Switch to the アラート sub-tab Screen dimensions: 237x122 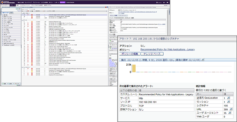(x=13, y=5)
